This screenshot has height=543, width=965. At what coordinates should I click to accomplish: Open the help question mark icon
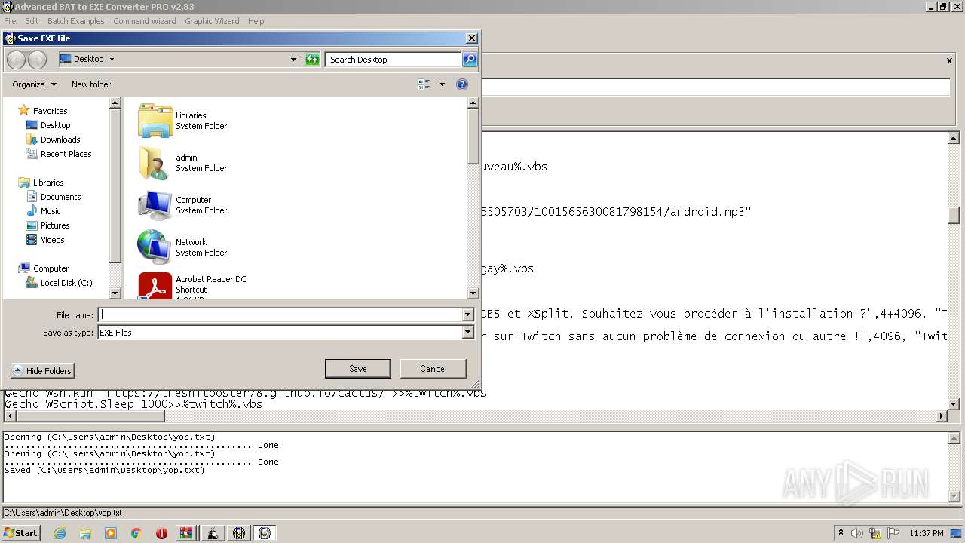[x=462, y=84]
